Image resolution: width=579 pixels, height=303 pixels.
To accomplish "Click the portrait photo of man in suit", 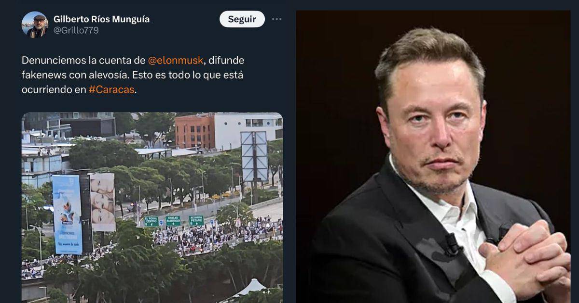I will [433, 157].
